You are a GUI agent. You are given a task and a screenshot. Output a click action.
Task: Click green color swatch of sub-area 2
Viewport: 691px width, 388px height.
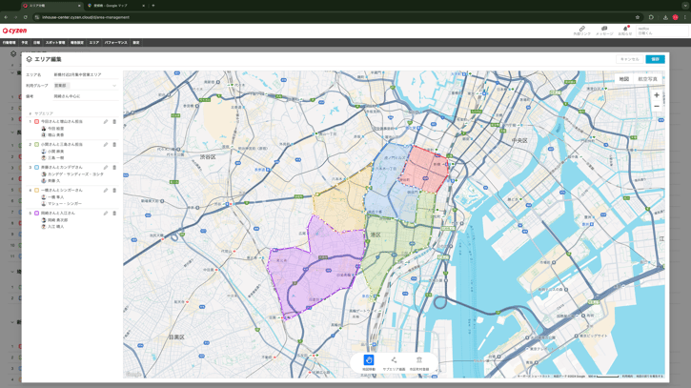36,145
